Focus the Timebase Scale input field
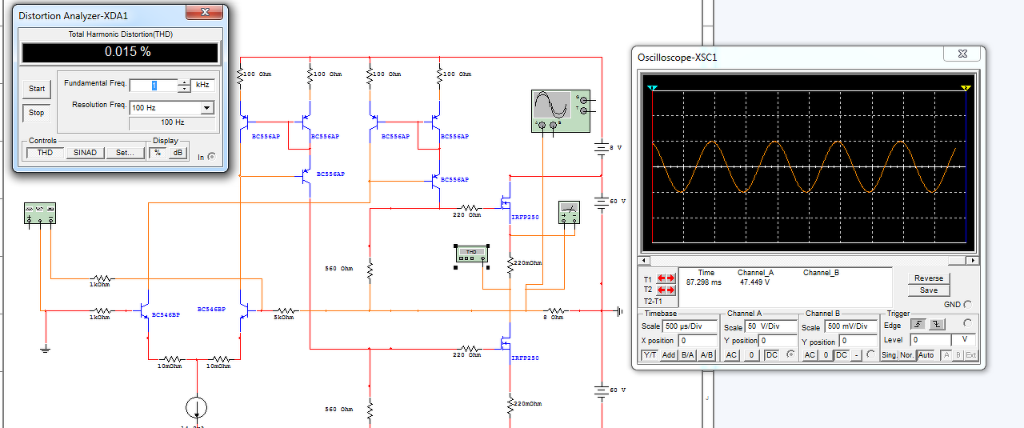 point(690,326)
